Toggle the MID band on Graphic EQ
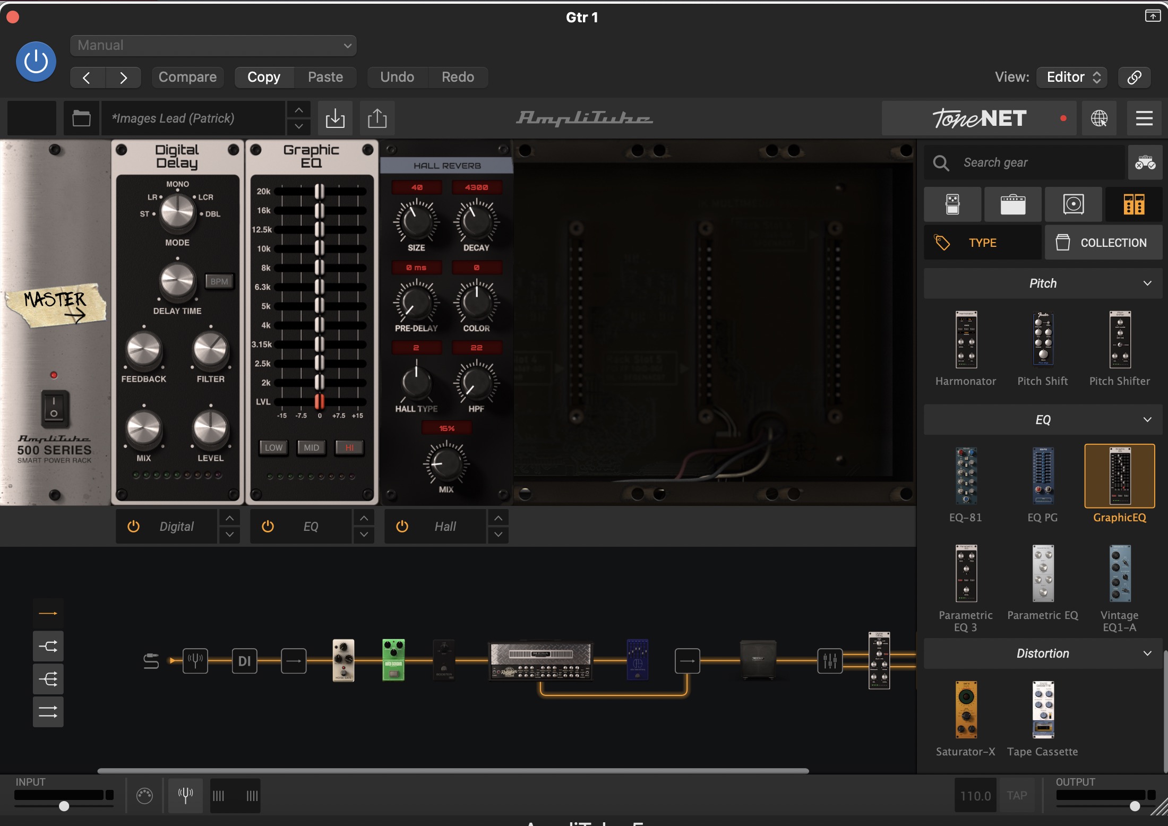 click(312, 448)
